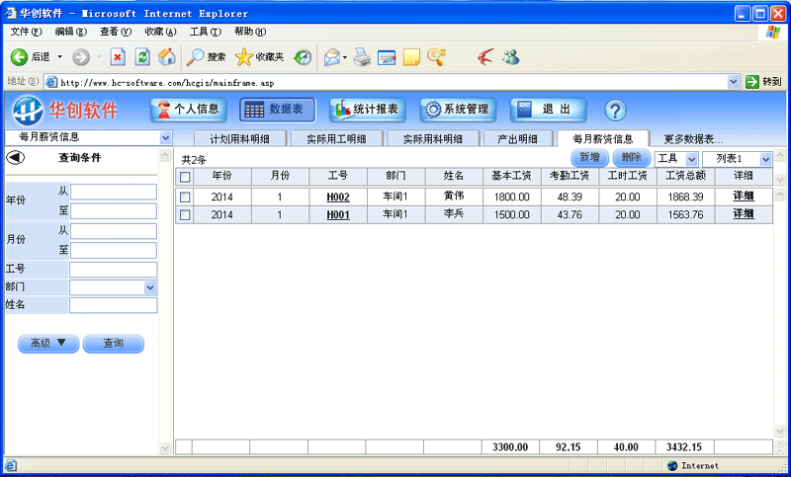The width and height of the screenshot is (791, 477).
Task: Open the 收藏(A) menu in menu bar
Action: [x=160, y=32]
